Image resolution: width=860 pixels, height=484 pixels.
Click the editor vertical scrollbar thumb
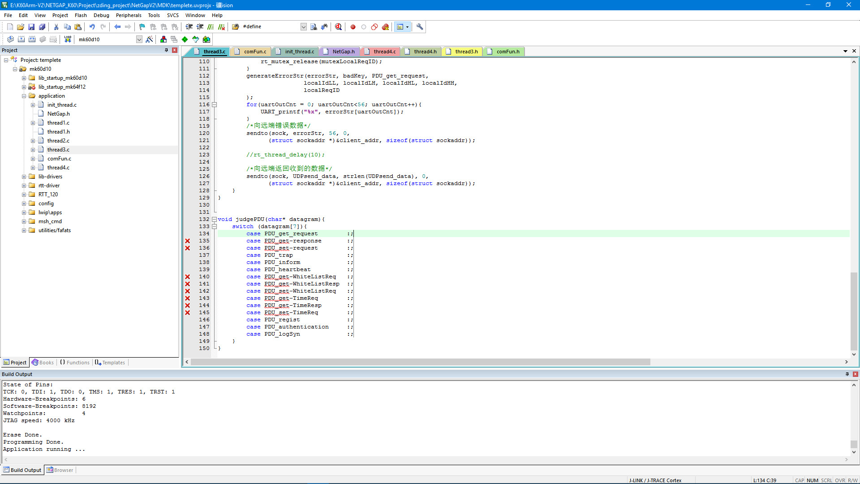(854, 311)
